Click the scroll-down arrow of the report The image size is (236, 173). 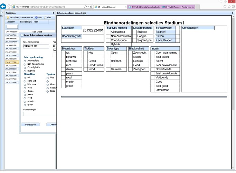click(x=233, y=168)
